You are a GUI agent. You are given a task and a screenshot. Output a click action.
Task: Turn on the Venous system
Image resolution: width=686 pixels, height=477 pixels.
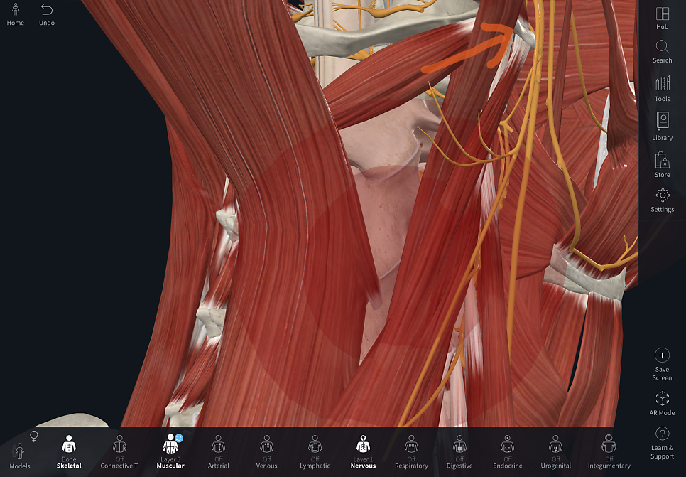[266, 451]
